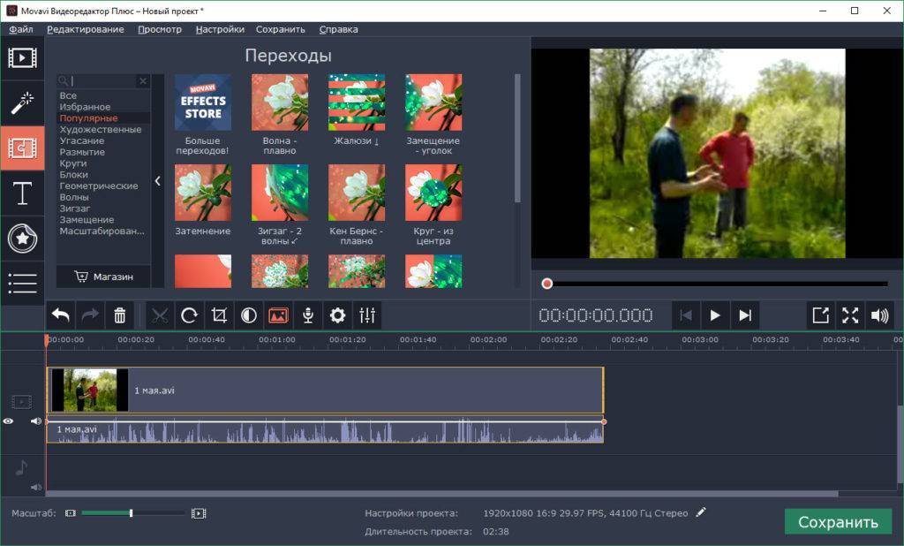Image resolution: width=904 pixels, height=546 pixels.
Task: Toggle video track visibility eye icon
Action: coord(9,421)
